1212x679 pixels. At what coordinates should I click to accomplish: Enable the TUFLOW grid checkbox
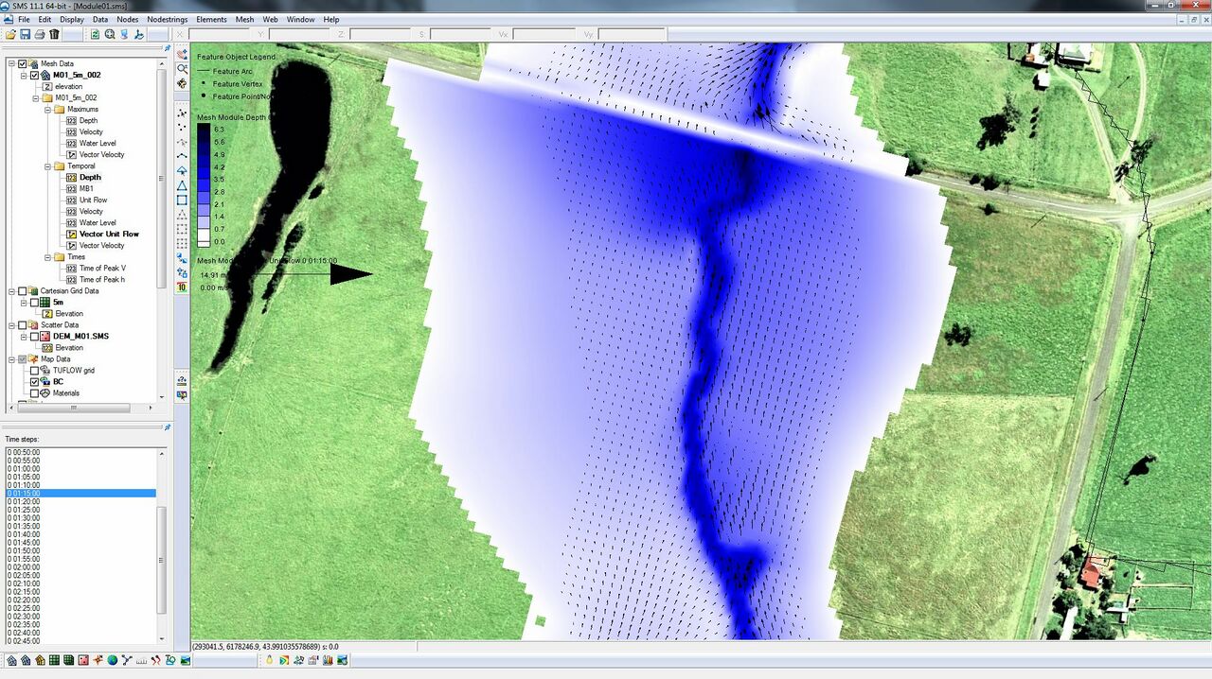35,371
